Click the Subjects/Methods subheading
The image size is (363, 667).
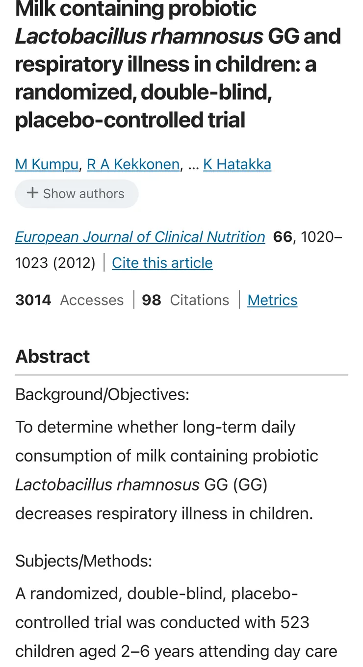(83, 561)
